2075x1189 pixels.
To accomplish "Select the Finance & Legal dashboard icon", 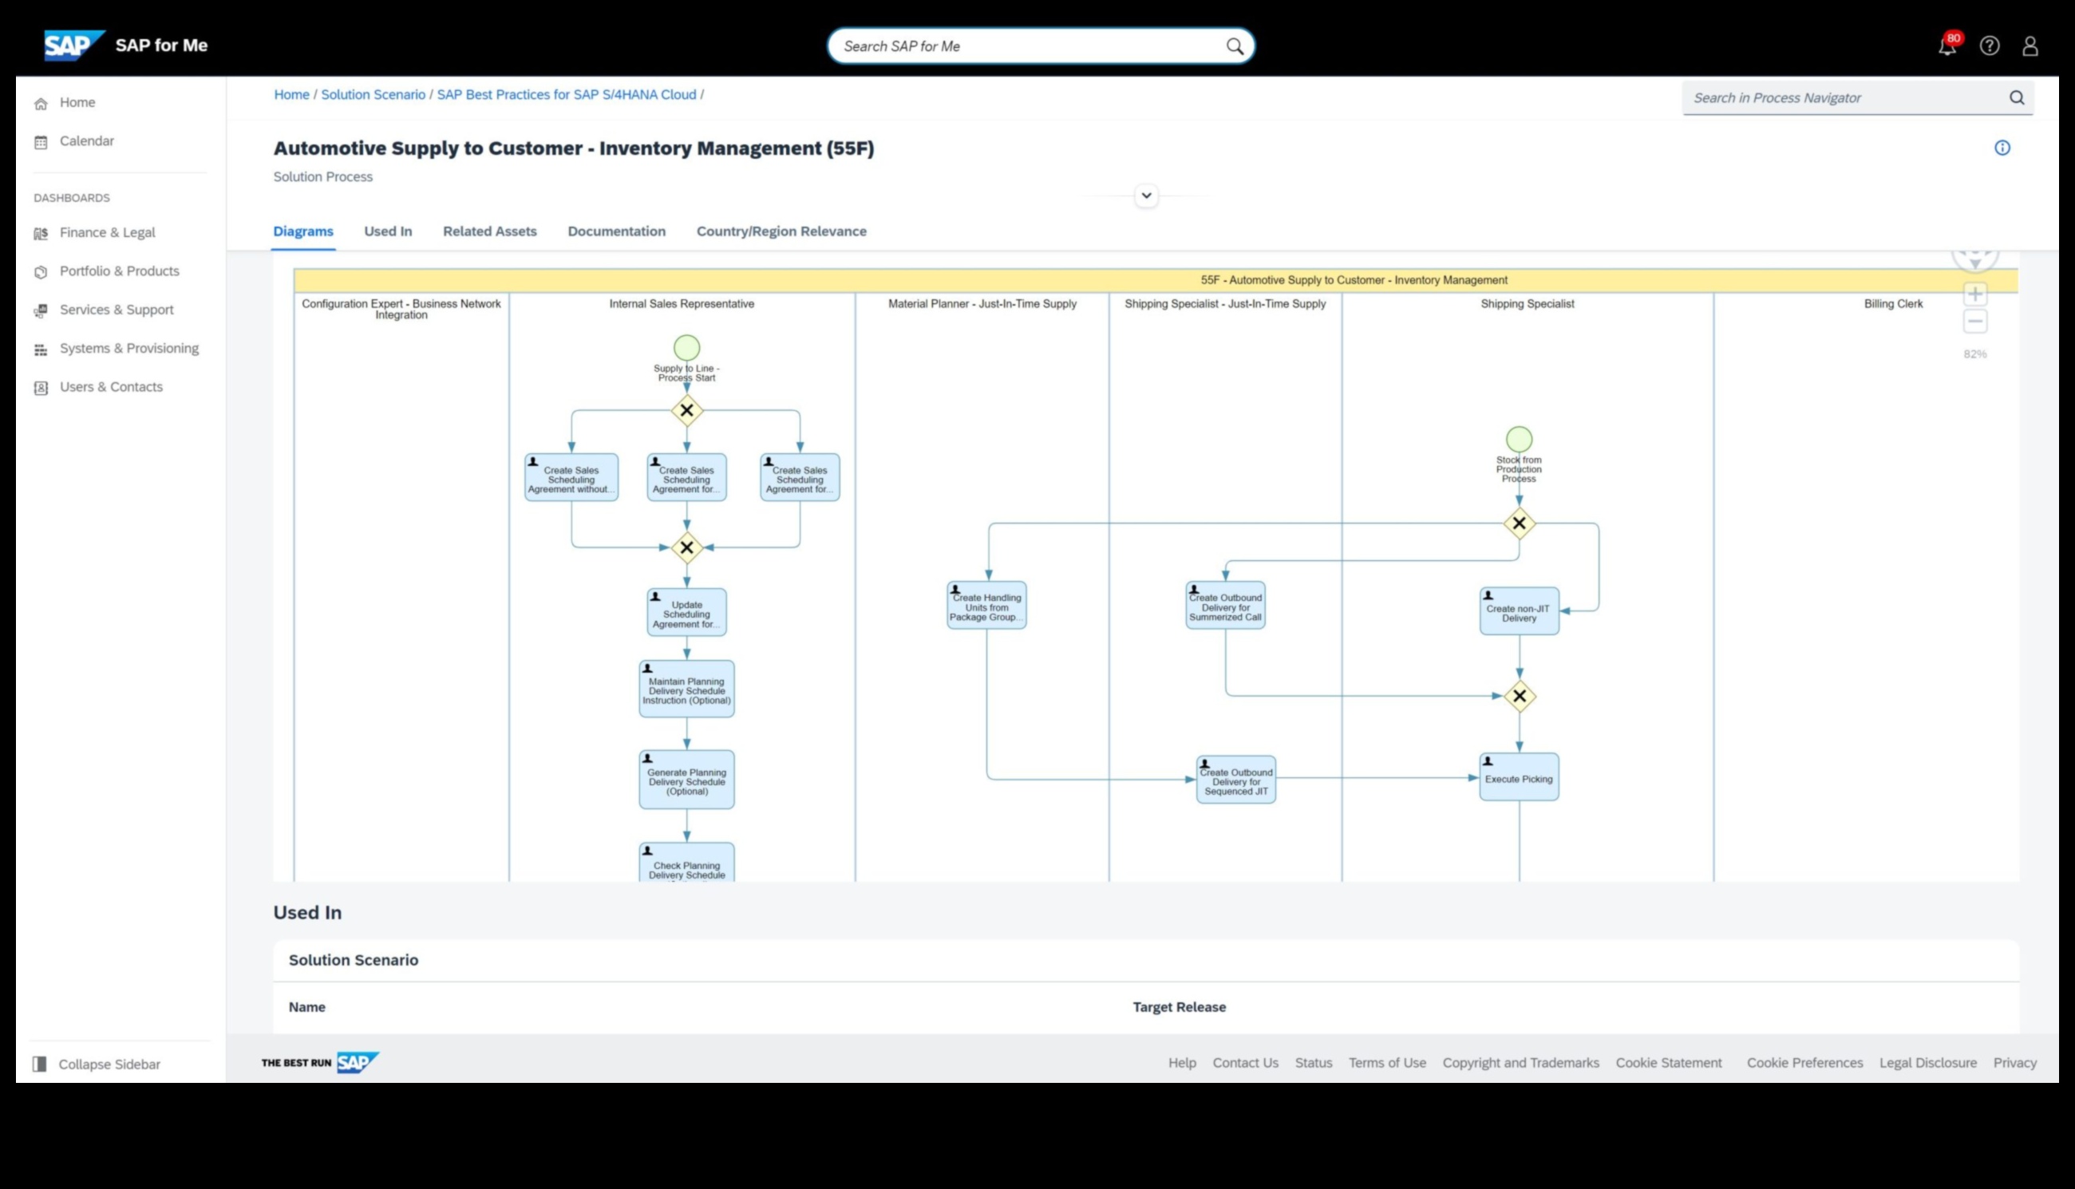I will [41, 233].
